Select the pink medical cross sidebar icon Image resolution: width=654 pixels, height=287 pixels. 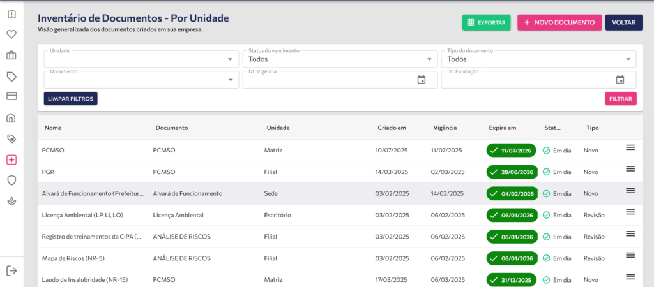(x=11, y=159)
